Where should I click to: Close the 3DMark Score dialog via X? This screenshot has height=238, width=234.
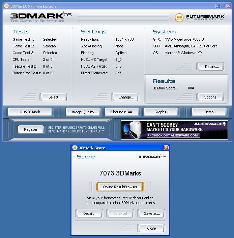166,148
